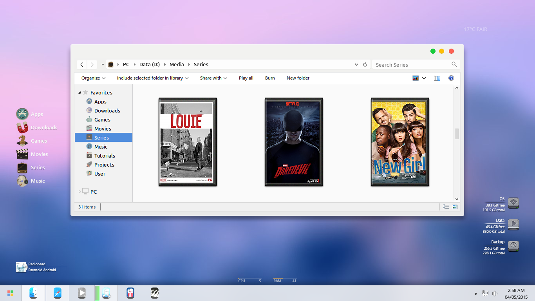Launch Popcorn Time taskbar icon

(x=130, y=293)
